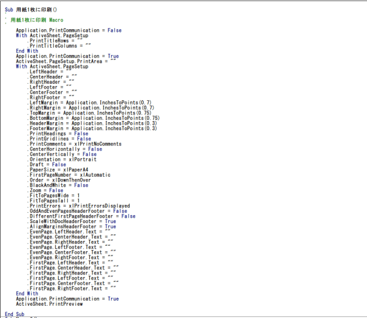The width and height of the screenshot is (367, 318).
Task: Click the '.BlackAndWhite = False' line
Action: tap(58, 185)
